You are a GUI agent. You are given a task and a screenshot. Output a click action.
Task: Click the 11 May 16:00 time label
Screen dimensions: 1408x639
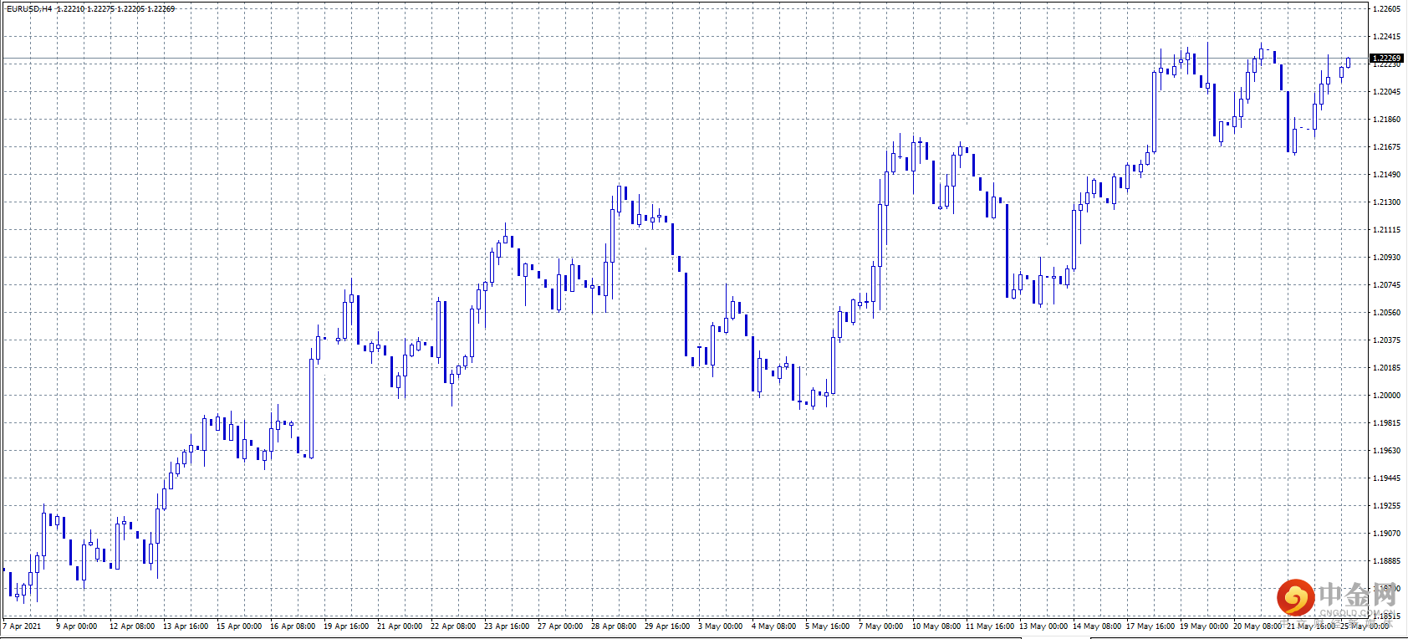(990, 626)
